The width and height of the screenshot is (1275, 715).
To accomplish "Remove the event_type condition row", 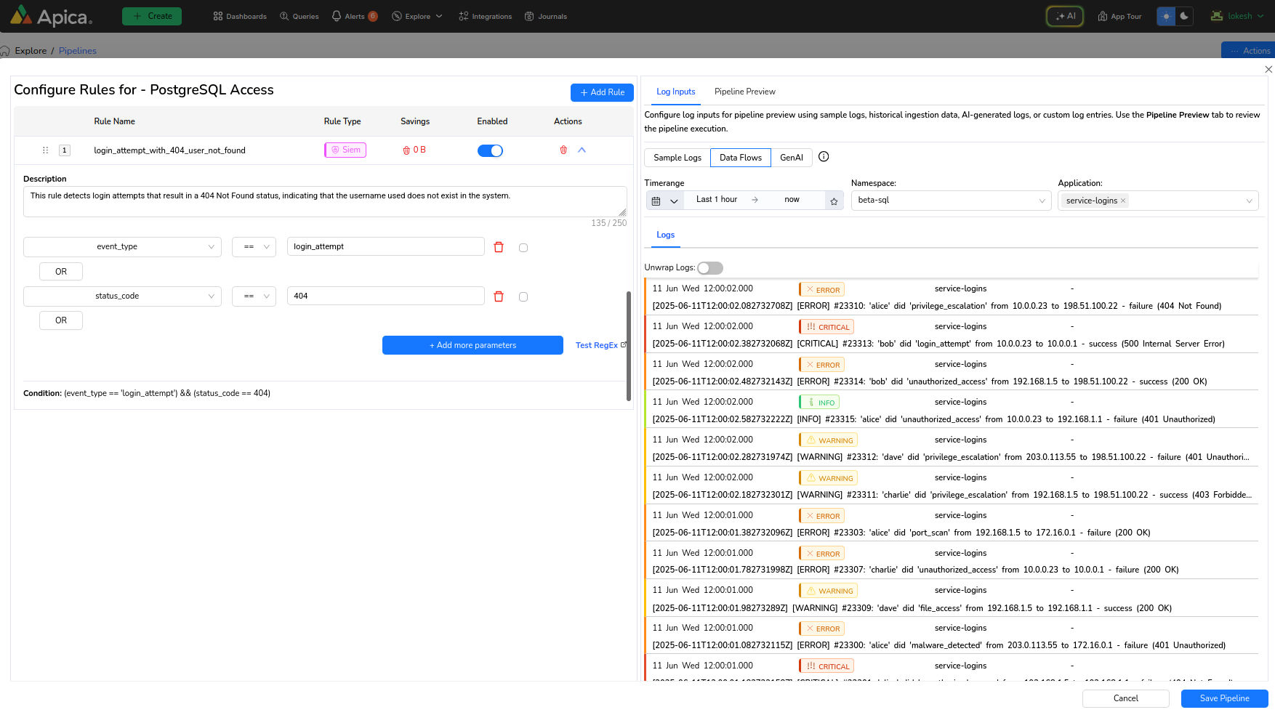I will (499, 247).
